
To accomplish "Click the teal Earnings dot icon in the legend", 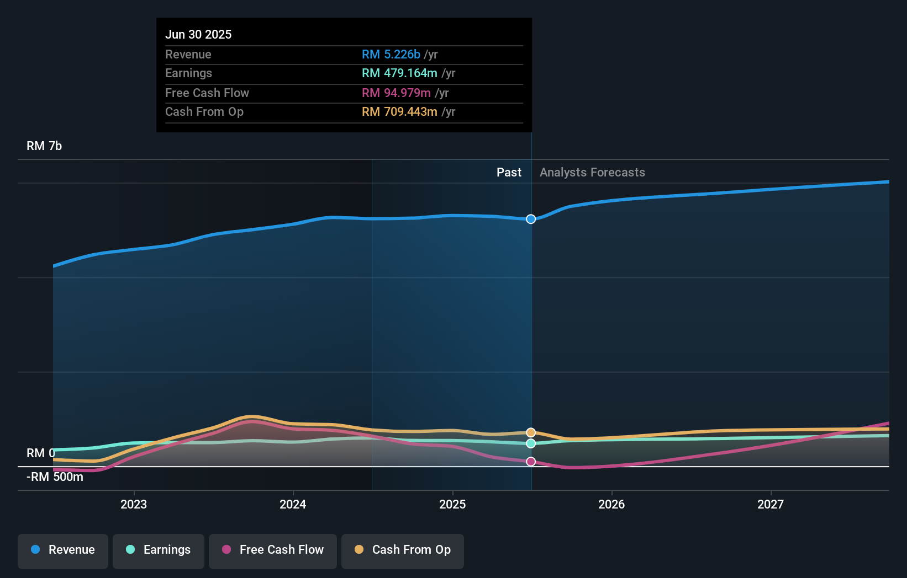I will click(x=129, y=550).
